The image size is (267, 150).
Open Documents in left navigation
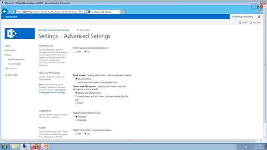[x=10, y=50]
